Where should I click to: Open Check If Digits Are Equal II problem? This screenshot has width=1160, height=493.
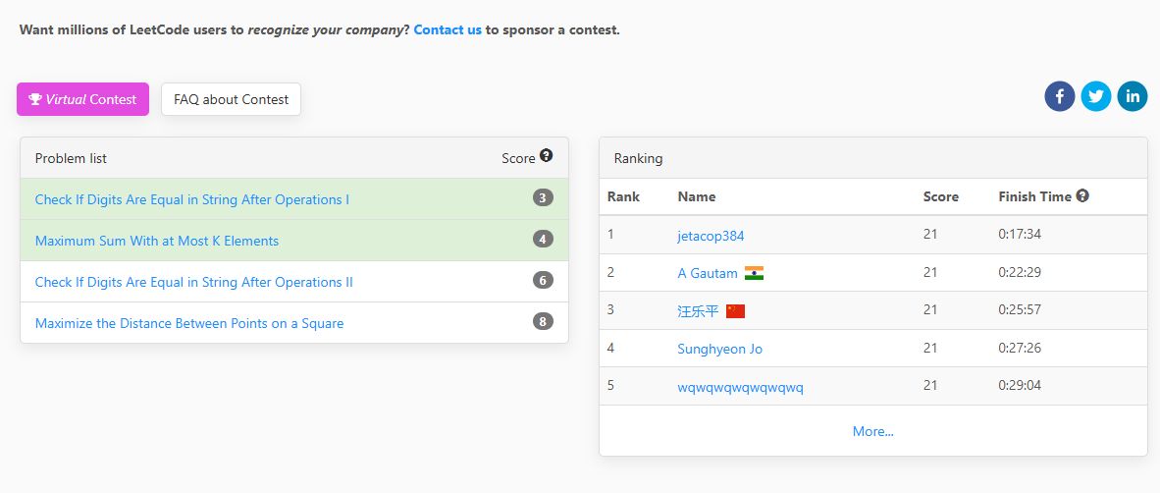(194, 282)
